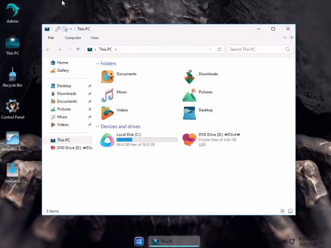This screenshot has height=248, width=331.
Task: Collapse the Devices and drives group
Action: [x=97, y=126]
